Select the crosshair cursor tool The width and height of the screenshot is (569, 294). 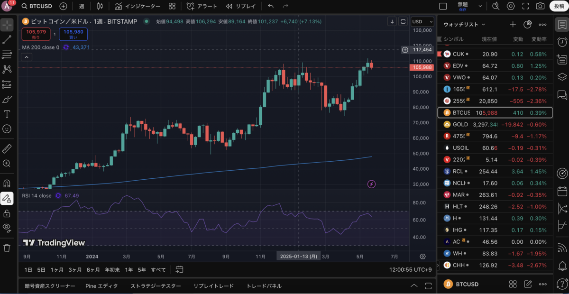[x=7, y=25]
